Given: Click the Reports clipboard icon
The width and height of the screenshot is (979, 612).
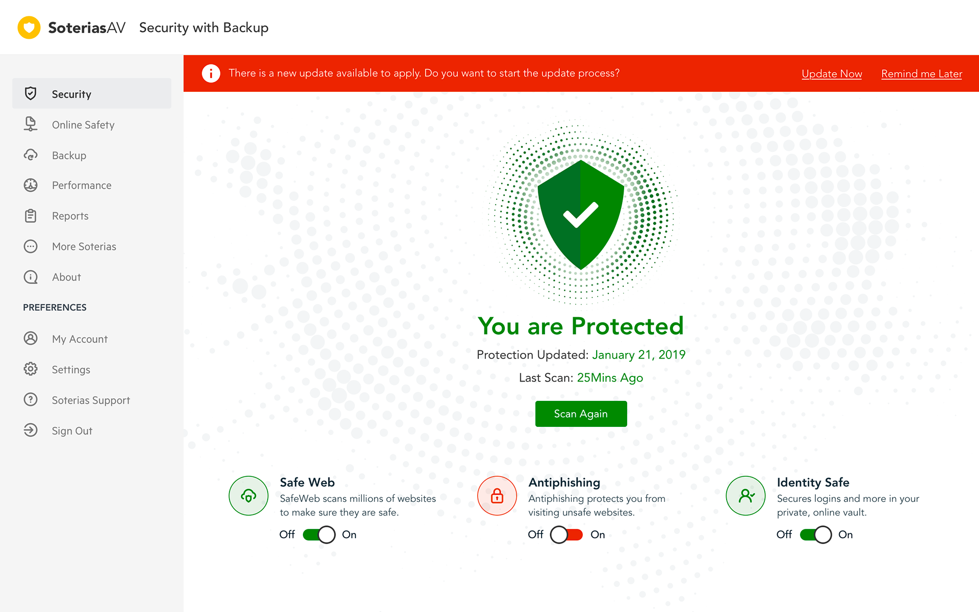Looking at the screenshot, I should 31,216.
